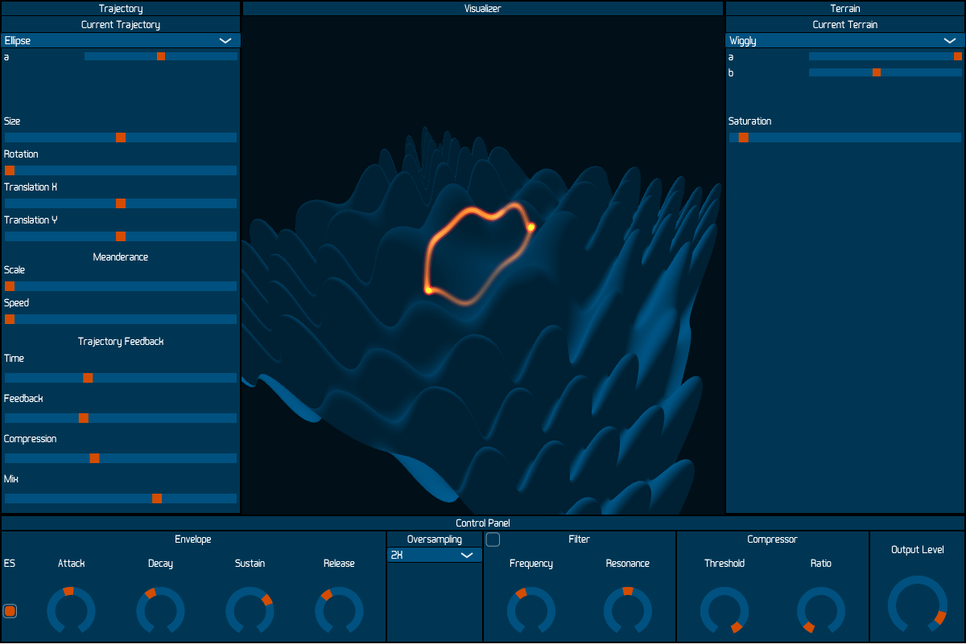Screen dimensions: 966x644
Task: Open the Wiggly terrain dropdown
Action: click(844, 40)
